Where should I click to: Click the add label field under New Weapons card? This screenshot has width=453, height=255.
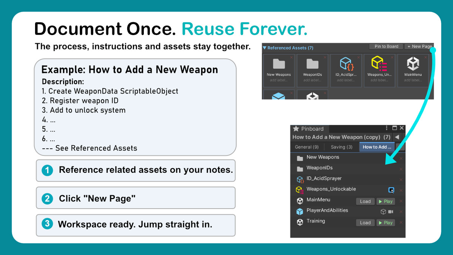point(279,80)
